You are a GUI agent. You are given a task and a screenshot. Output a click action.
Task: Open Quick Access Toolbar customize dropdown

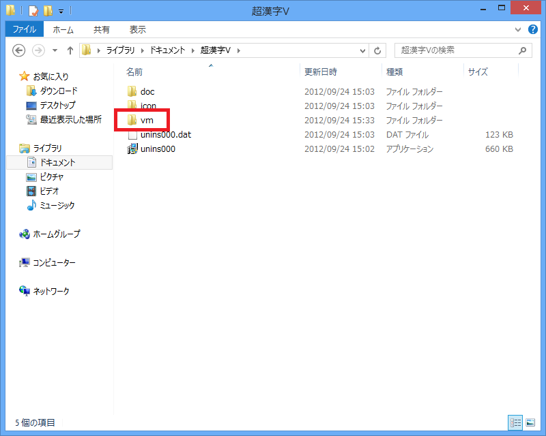click(x=61, y=11)
